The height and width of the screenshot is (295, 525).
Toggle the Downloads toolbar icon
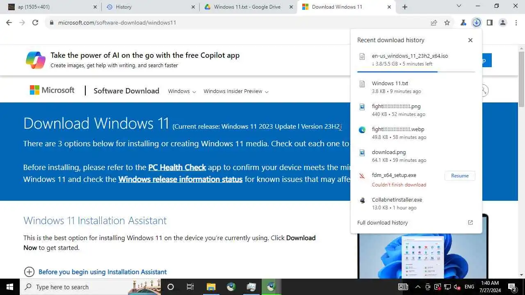[477, 23]
